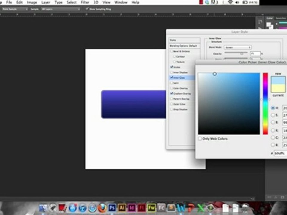Open Finder from the dock

(43, 208)
